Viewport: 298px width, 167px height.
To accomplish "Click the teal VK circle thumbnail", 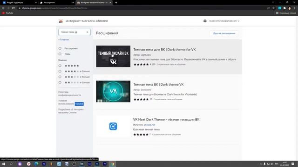I will 113,91.
